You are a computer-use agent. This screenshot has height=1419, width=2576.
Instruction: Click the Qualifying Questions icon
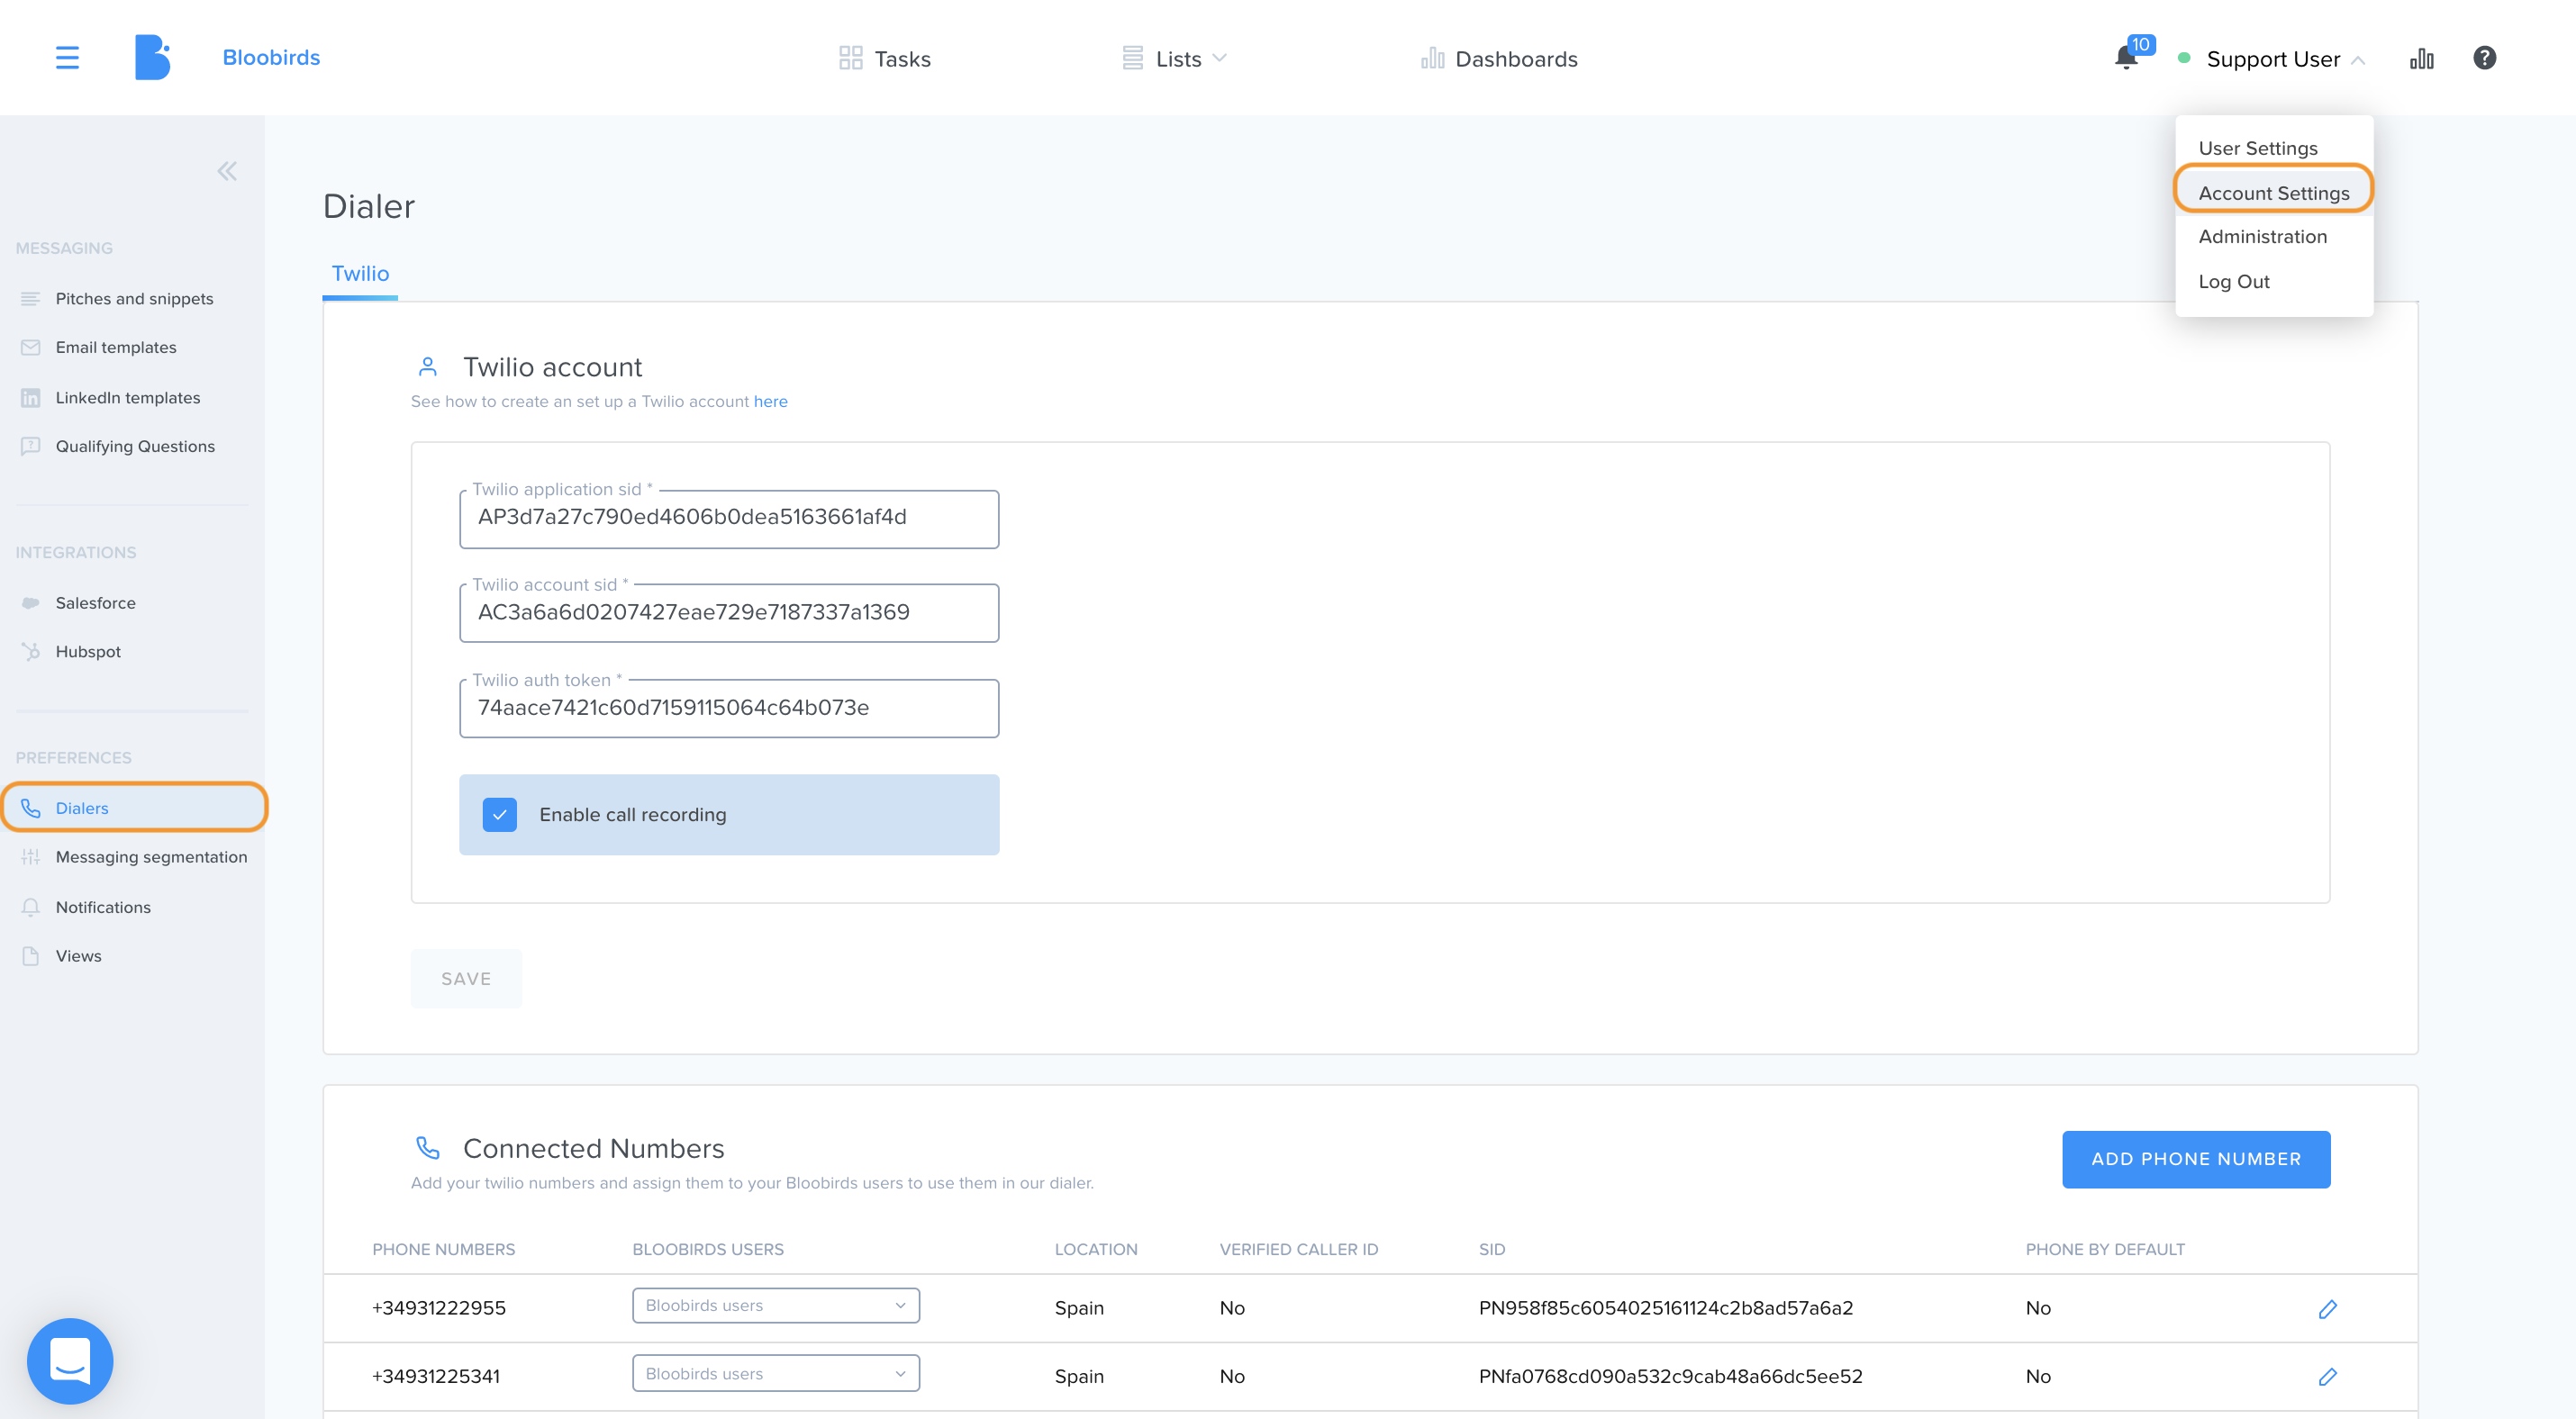31,446
